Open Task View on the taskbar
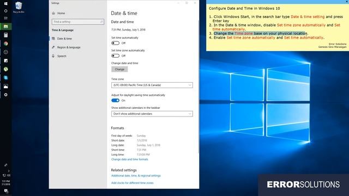 [x=6, y=18]
